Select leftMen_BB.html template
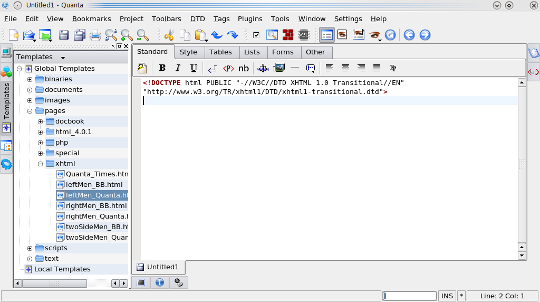Image resolution: width=540 pixels, height=302 pixels. [x=94, y=185]
